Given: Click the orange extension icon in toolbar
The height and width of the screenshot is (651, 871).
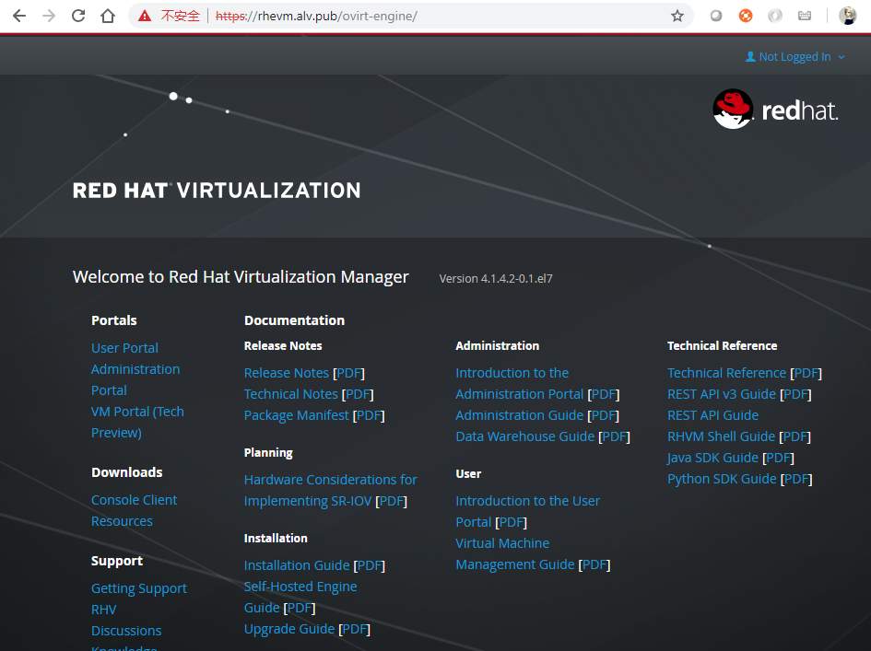Looking at the screenshot, I should 746,16.
